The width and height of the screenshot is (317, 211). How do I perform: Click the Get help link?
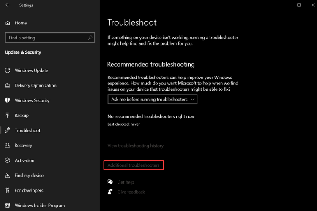tap(126, 182)
